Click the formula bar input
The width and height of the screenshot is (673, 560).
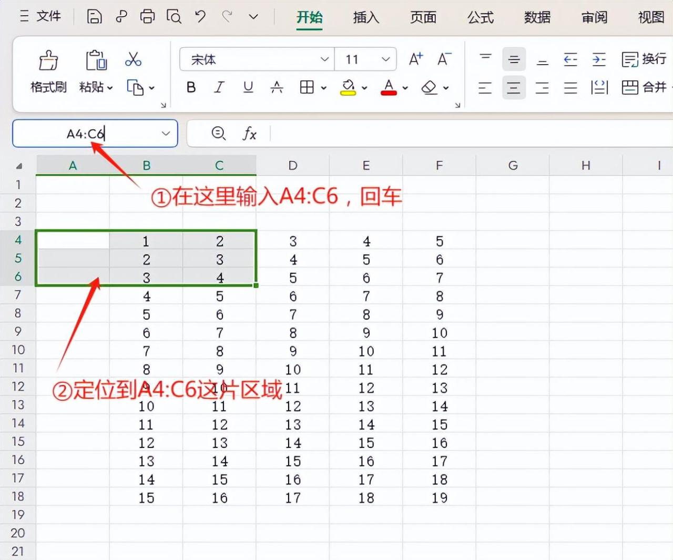click(x=472, y=134)
